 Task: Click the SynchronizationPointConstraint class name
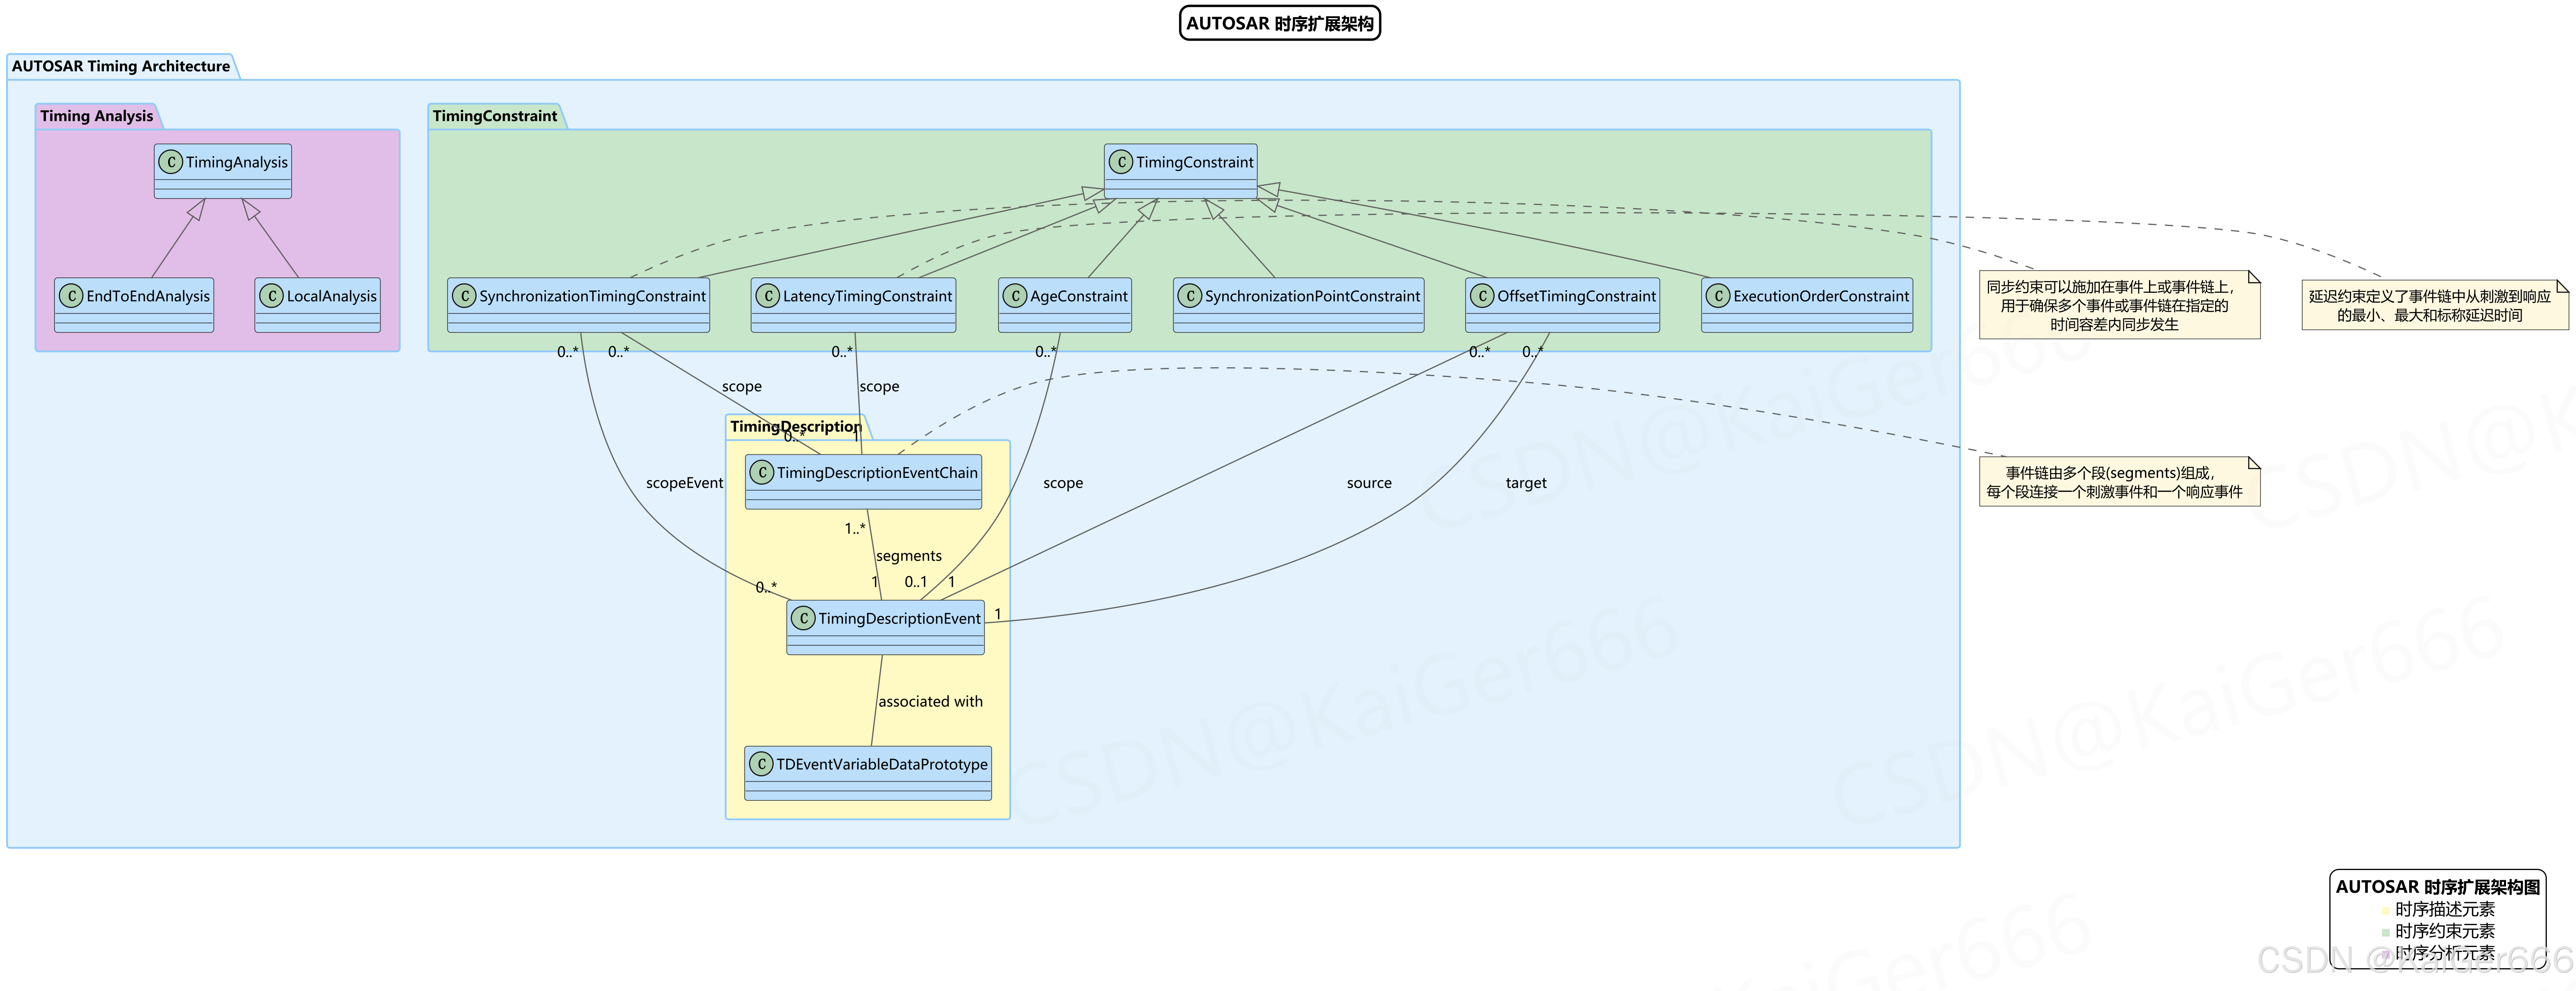pyautogui.click(x=1312, y=296)
